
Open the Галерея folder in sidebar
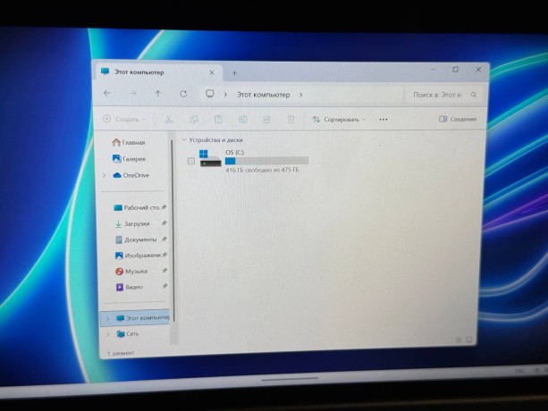pyautogui.click(x=132, y=158)
